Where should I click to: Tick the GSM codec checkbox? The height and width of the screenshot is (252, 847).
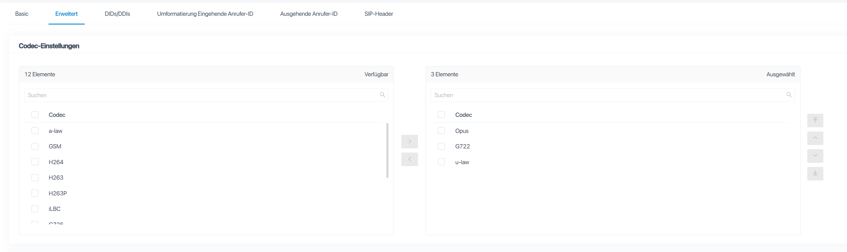35,146
